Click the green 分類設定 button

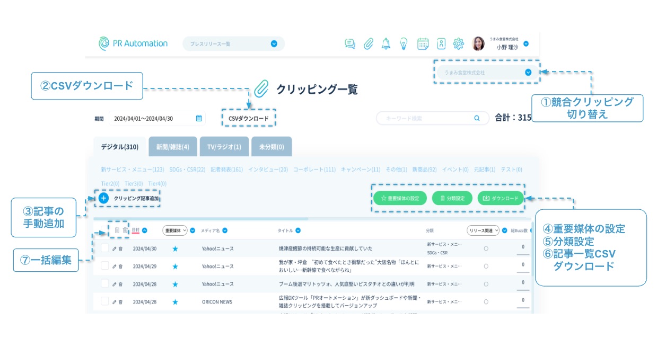(x=452, y=198)
